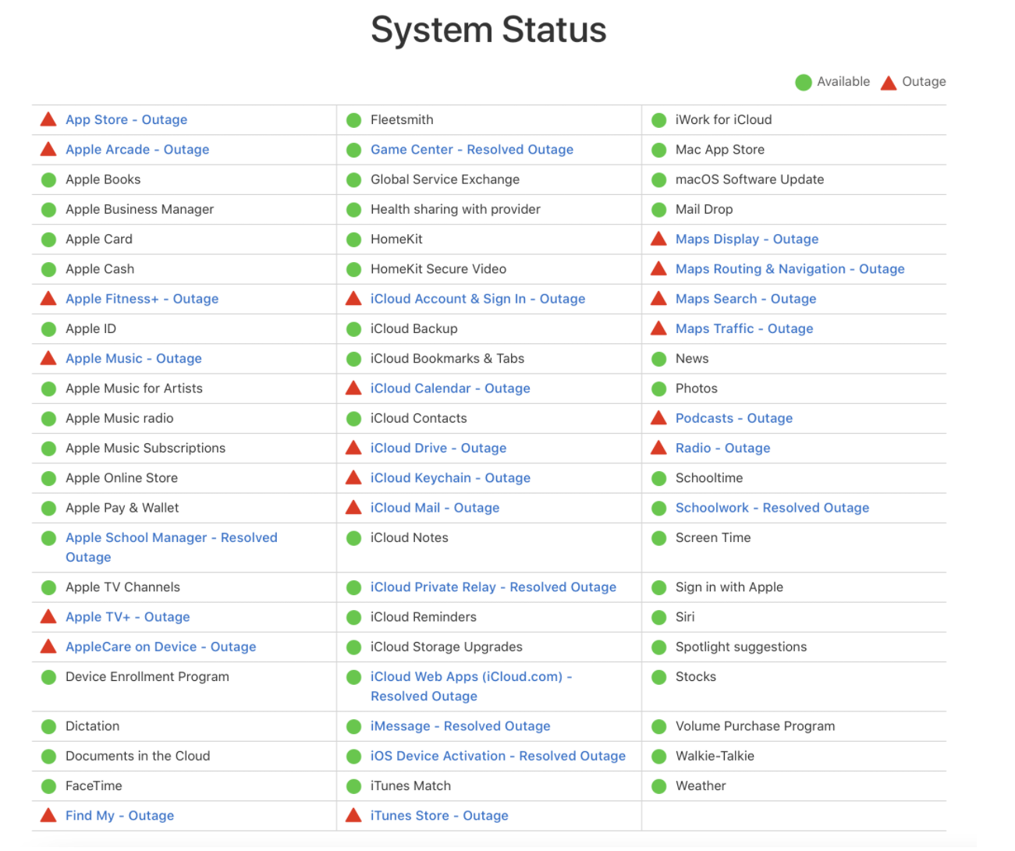Select the HomeKit Secure Video text
This screenshot has width=1015, height=851.
[438, 269]
